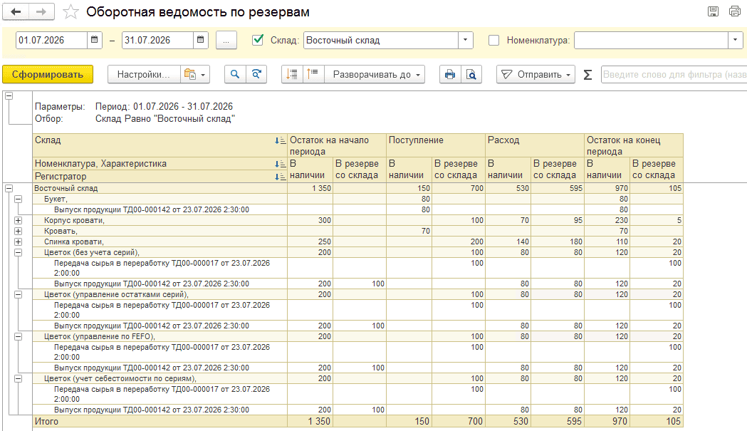Collapse Цветок (учет себестоимости по сериям) row
This screenshot has height=431, width=747.
click(18, 378)
